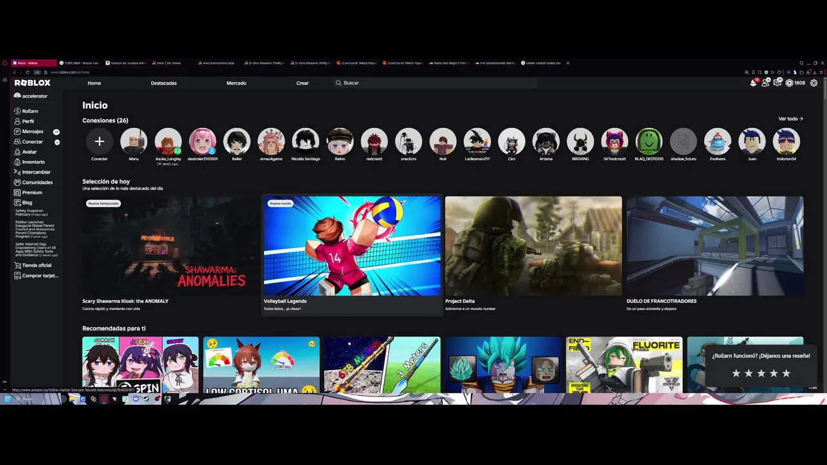
Task: Switch to the Amazon.es browser tab
Action: (x=125, y=63)
